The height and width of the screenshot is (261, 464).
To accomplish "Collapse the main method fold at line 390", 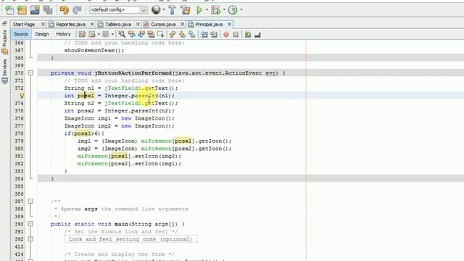I will [30, 224].
